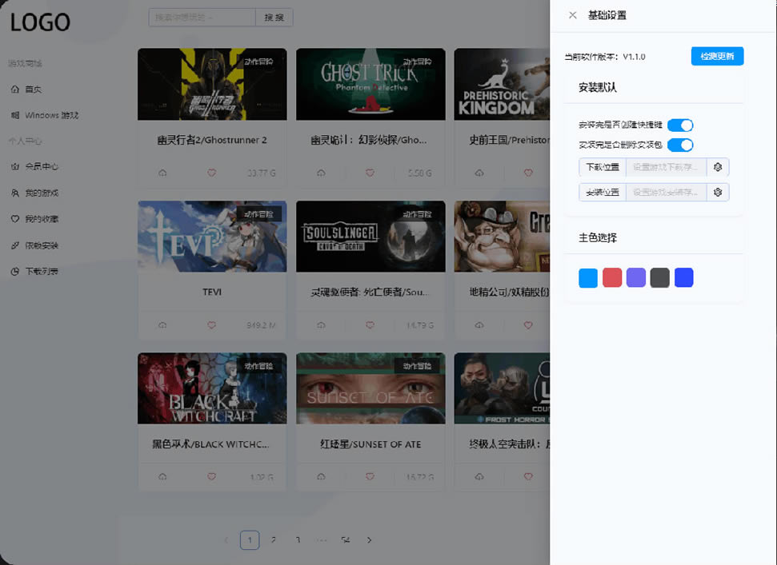
Task: Favorite TEVI with its heart icon
Action: pyautogui.click(x=211, y=325)
